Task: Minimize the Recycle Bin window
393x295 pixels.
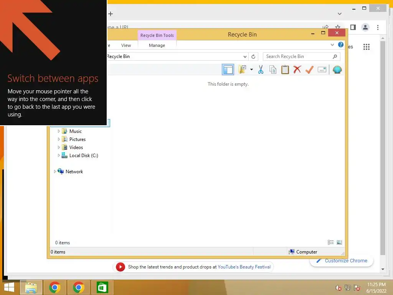Action: click(x=312, y=33)
